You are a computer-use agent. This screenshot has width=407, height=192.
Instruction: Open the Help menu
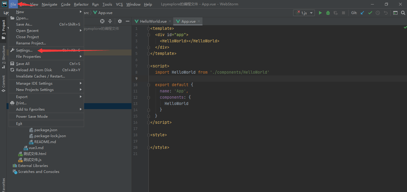click(148, 4)
